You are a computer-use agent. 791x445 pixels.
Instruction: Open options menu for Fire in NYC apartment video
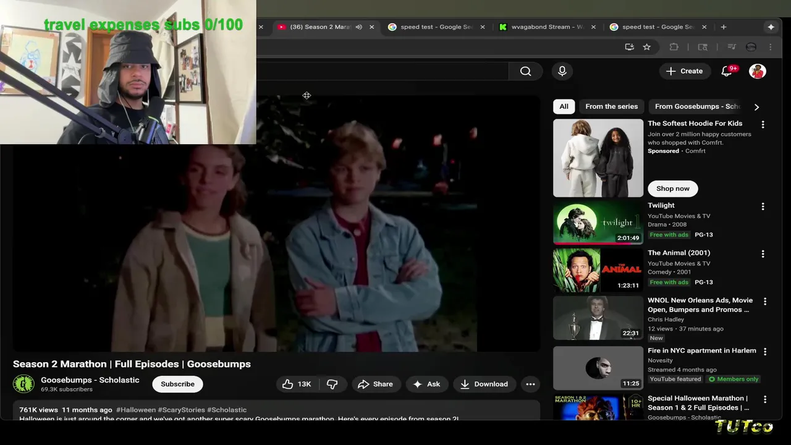click(x=765, y=352)
